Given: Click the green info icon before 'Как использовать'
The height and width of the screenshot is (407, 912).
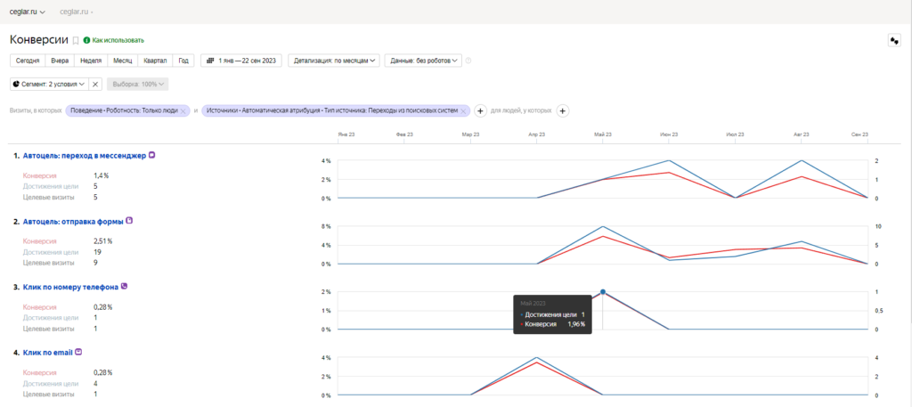Looking at the screenshot, I should point(86,40).
